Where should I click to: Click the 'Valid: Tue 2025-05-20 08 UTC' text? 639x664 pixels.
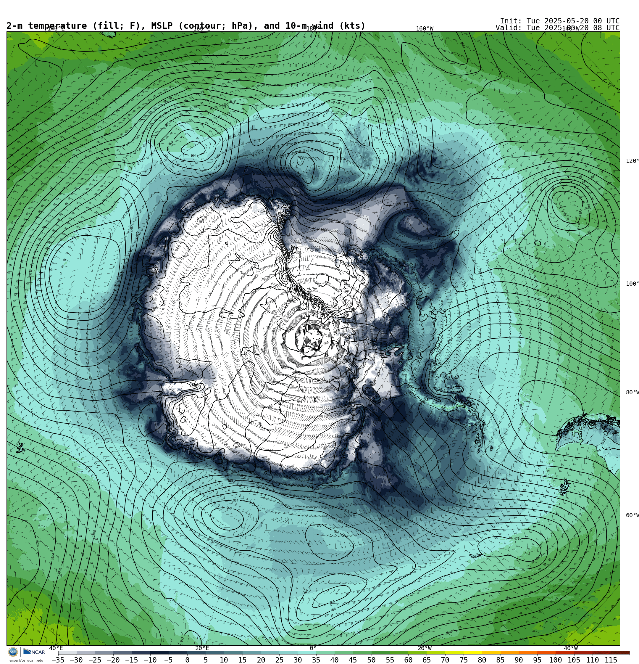tap(557, 28)
